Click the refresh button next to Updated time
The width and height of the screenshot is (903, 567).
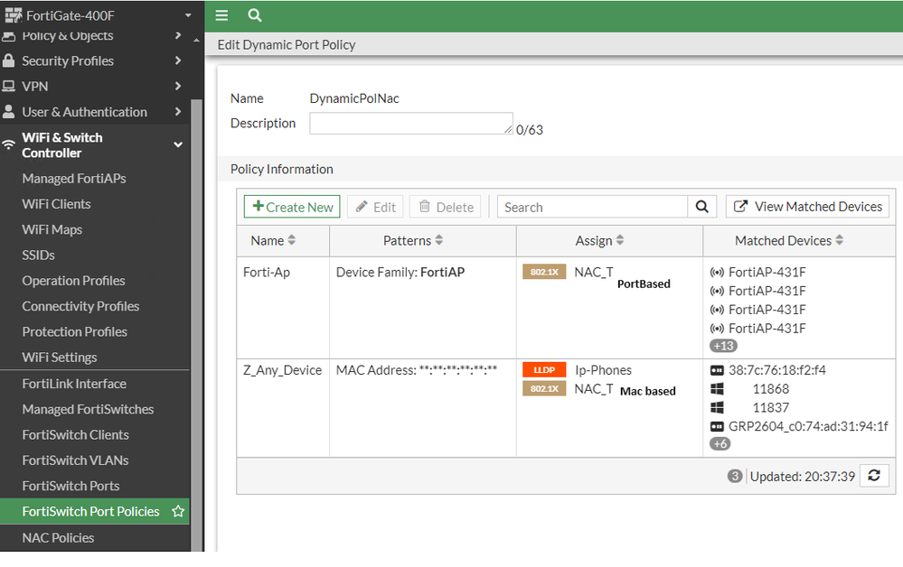coord(874,476)
